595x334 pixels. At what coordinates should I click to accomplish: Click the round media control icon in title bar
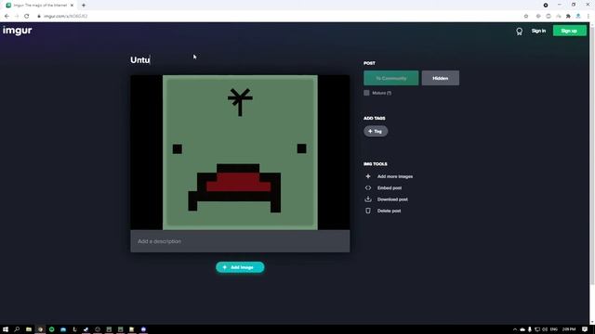point(546,6)
